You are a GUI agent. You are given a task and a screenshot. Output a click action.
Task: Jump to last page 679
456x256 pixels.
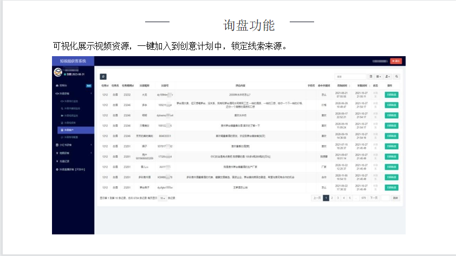(363, 198)
